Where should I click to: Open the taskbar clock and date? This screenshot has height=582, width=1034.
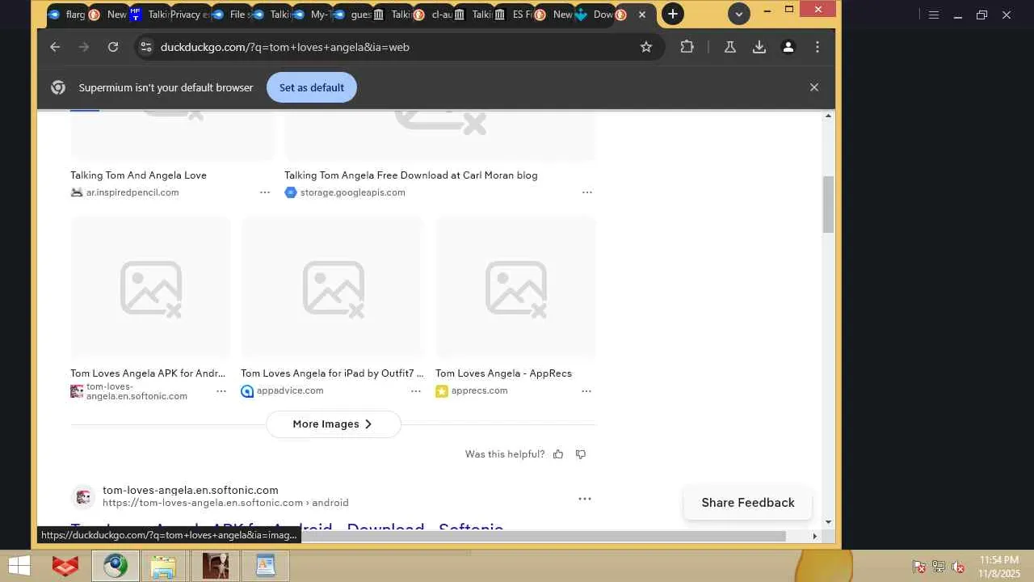coord(999,567)
